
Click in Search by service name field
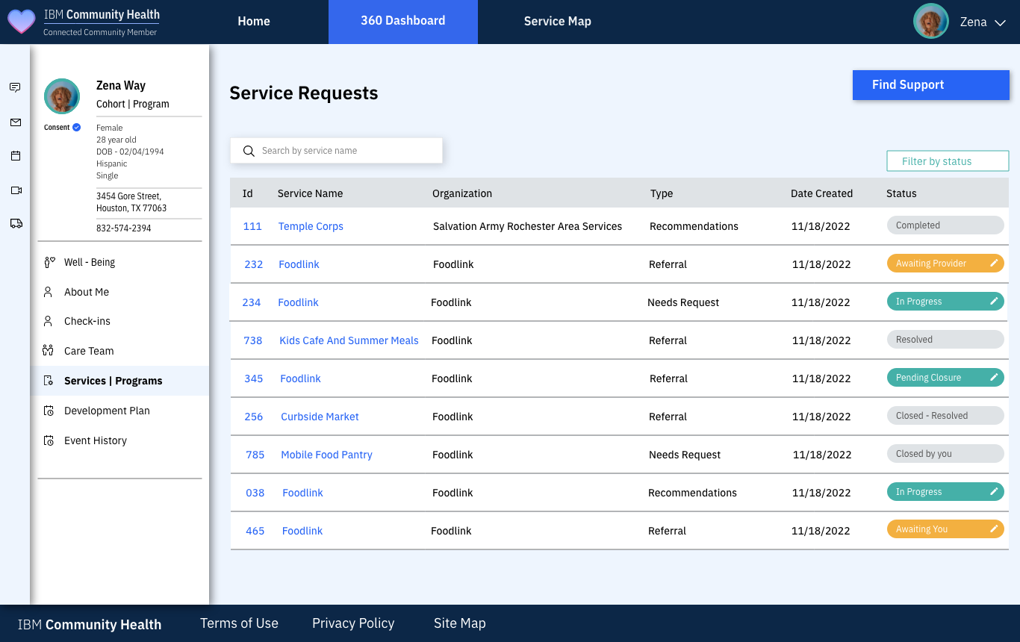(337, 151)
